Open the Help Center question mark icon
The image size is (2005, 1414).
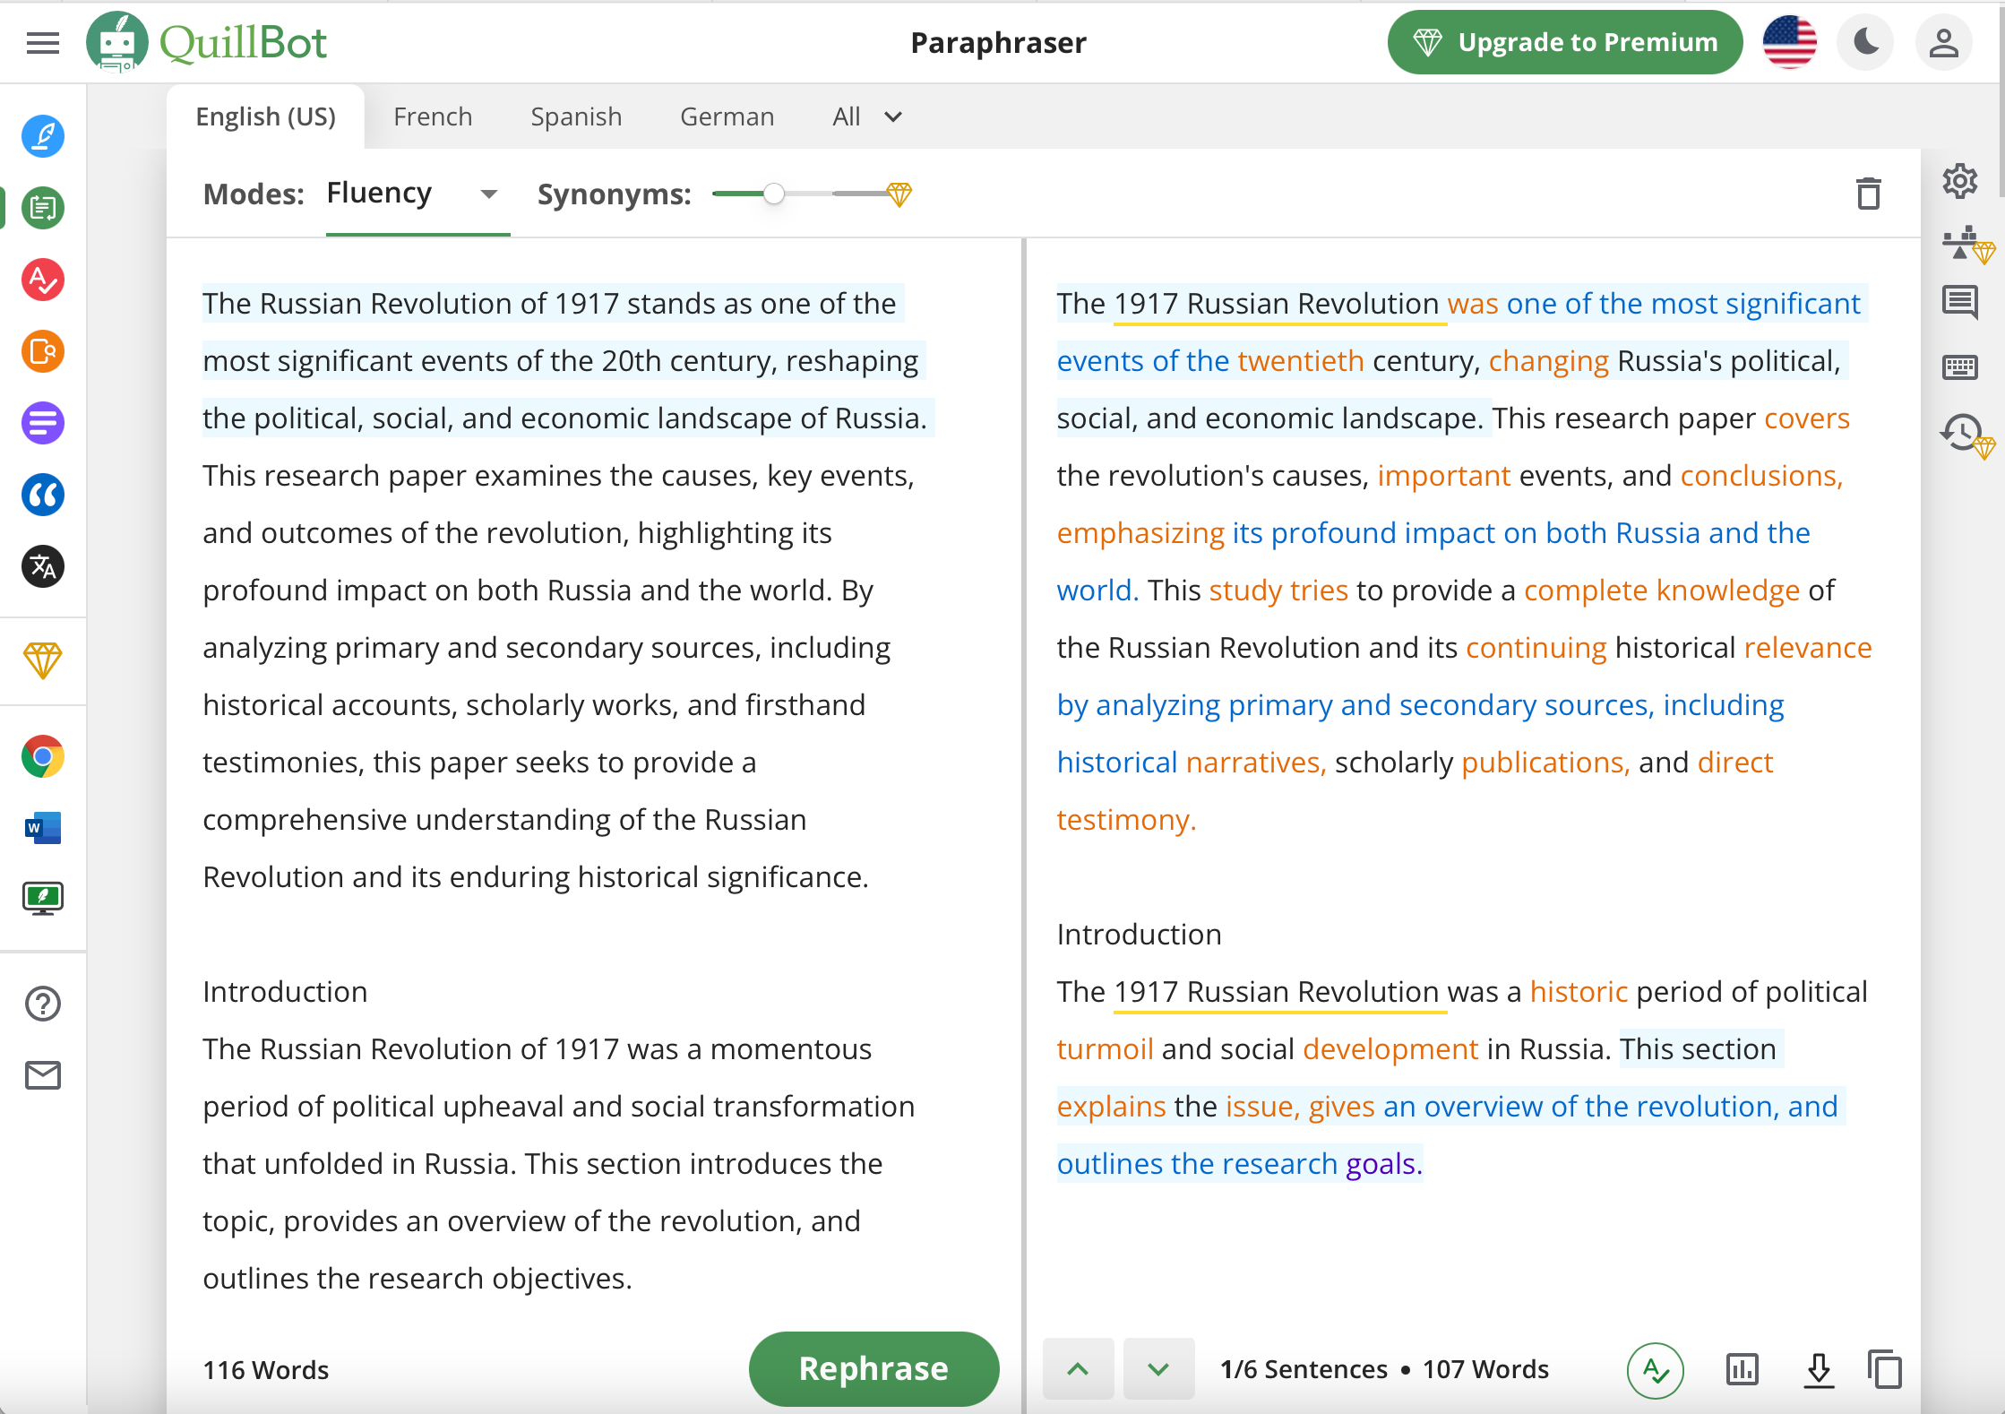click(x=43, y=1004)
